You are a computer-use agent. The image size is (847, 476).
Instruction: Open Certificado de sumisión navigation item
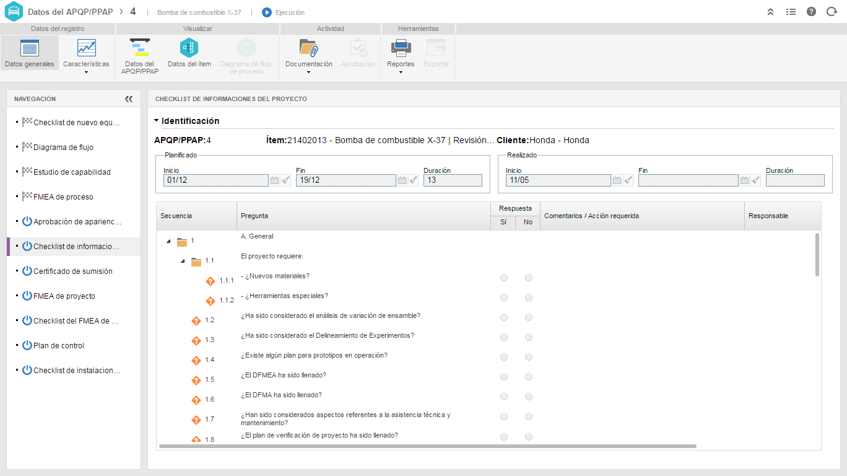[74, 271]
